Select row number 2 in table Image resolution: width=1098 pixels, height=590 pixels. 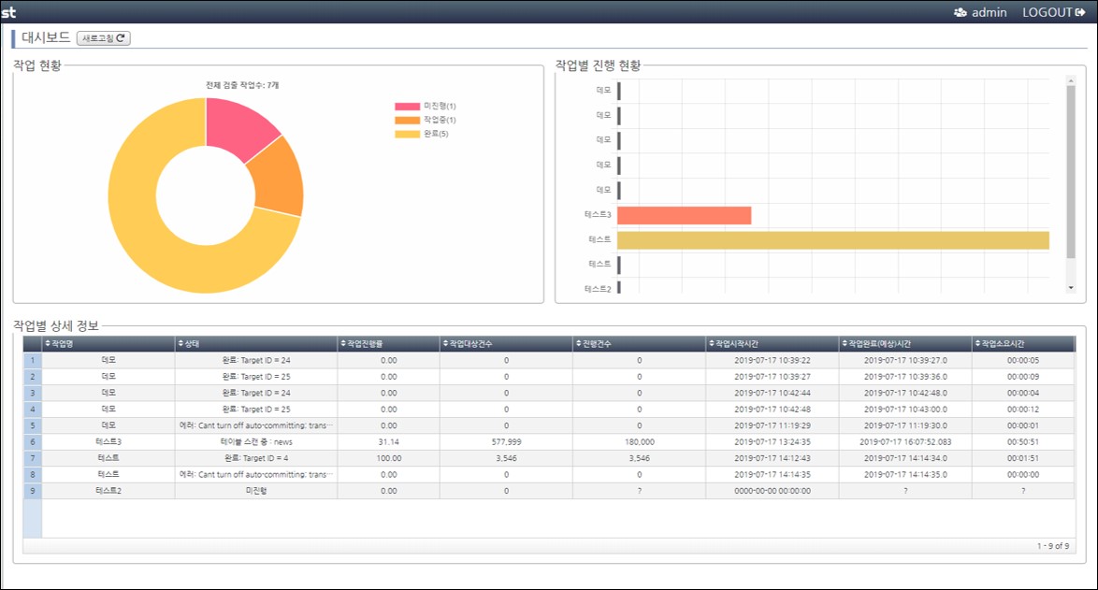32,377
